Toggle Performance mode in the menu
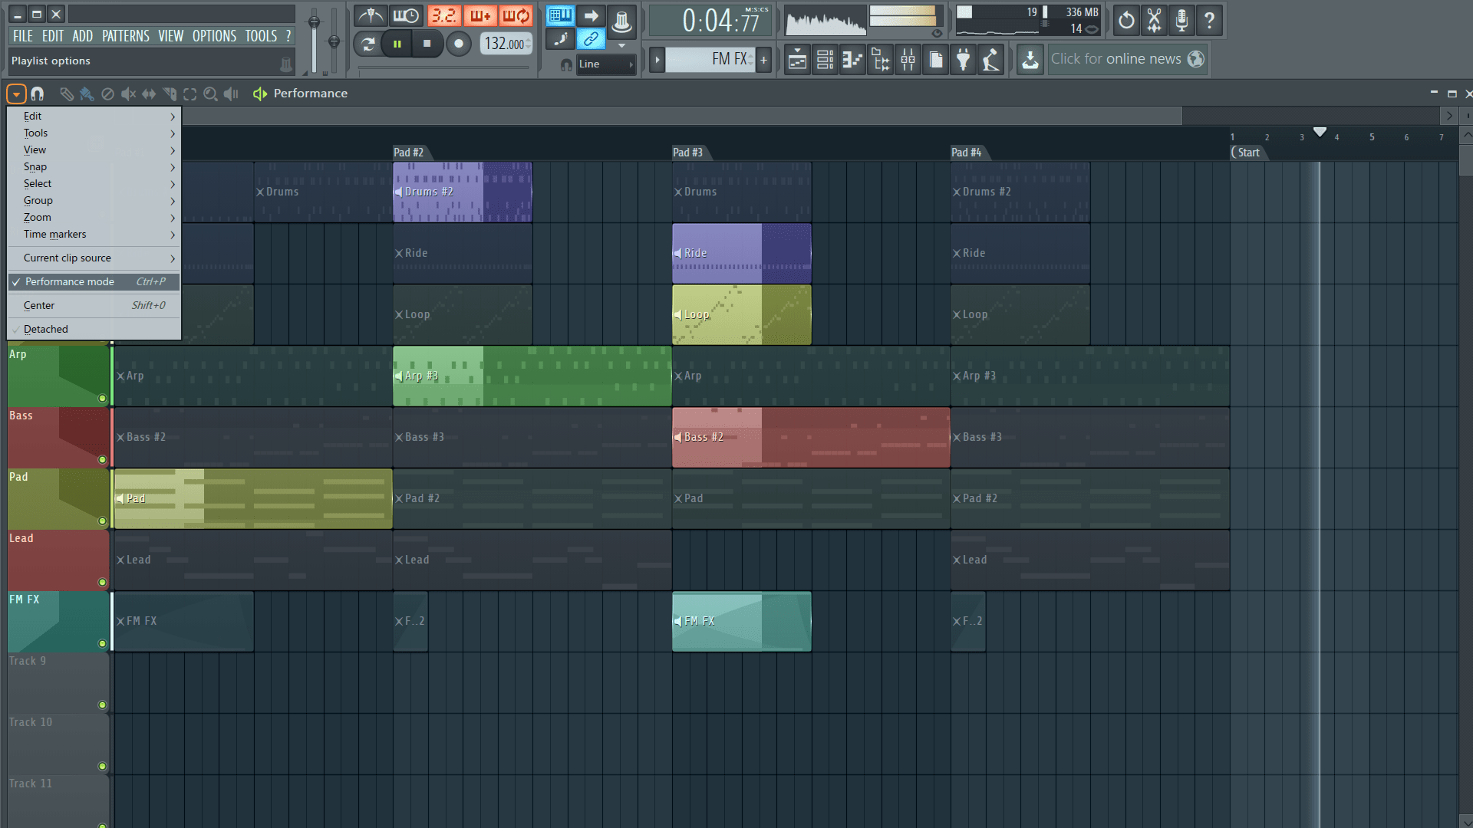This screenshot has height=828, width=1473. pos(69,281)
